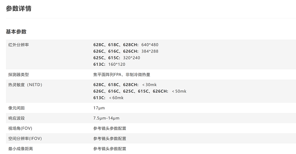This screenshot has height=154, width=296.
Task: Select the 空间分辨率(IFOV) row label
Action: pyautogui.click(x=25, y=138)
